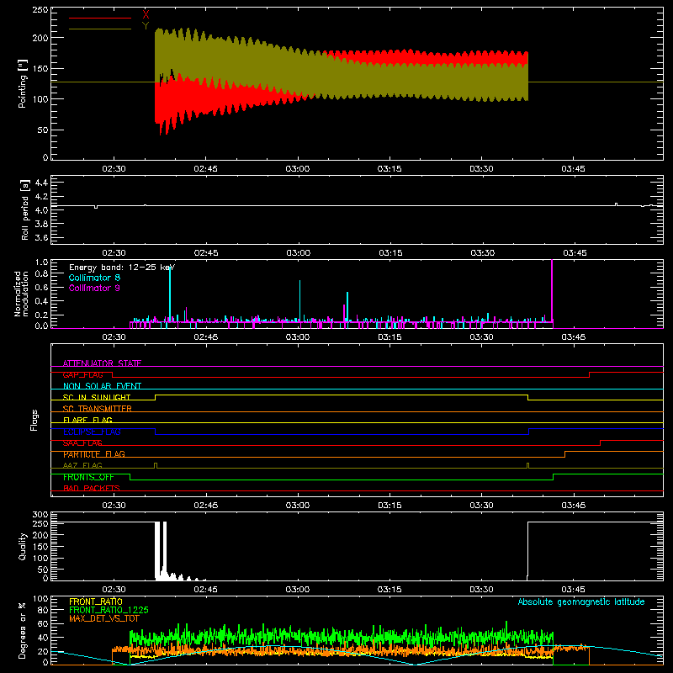Click the cyan modulation spike at 03:00
The image size is (673, 673).
tap(299, 300)
